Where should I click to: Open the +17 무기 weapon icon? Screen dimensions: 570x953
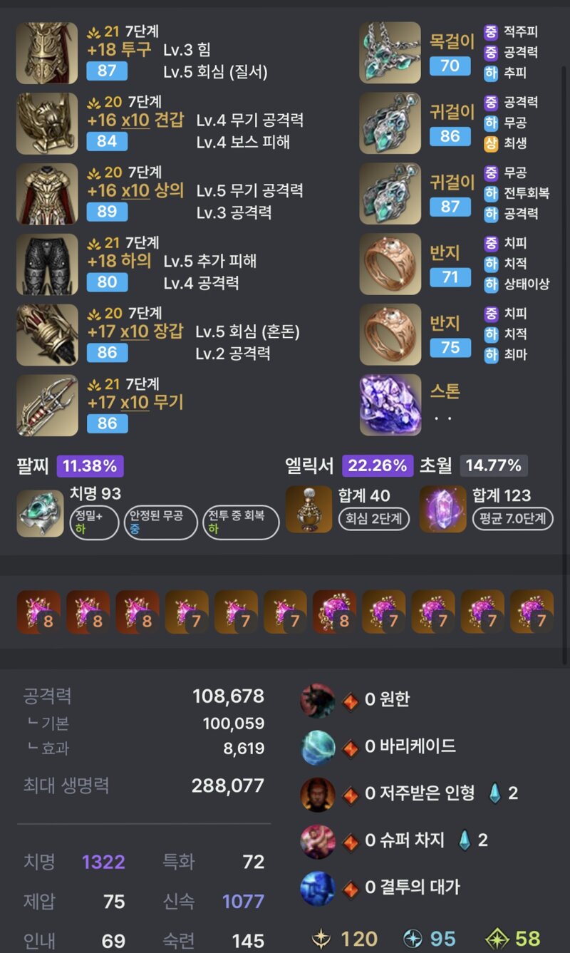47,406
